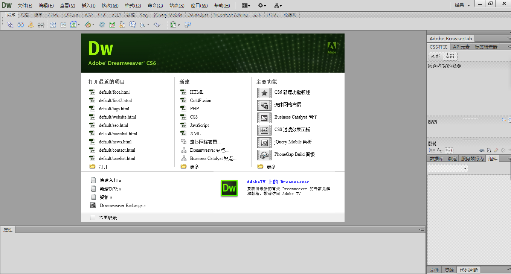Image resolution: width=511 pixels, height=274 pixels.
Task: Click the CS6 新增功能概述 star icon
Action: click(x=264, y=93)
